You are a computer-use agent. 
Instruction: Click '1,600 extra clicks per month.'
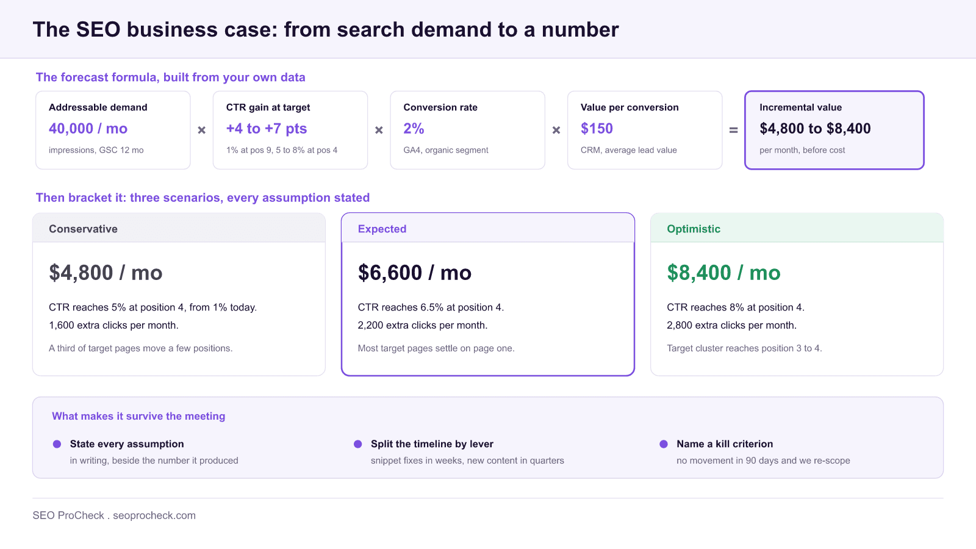(x=113, y=325)
